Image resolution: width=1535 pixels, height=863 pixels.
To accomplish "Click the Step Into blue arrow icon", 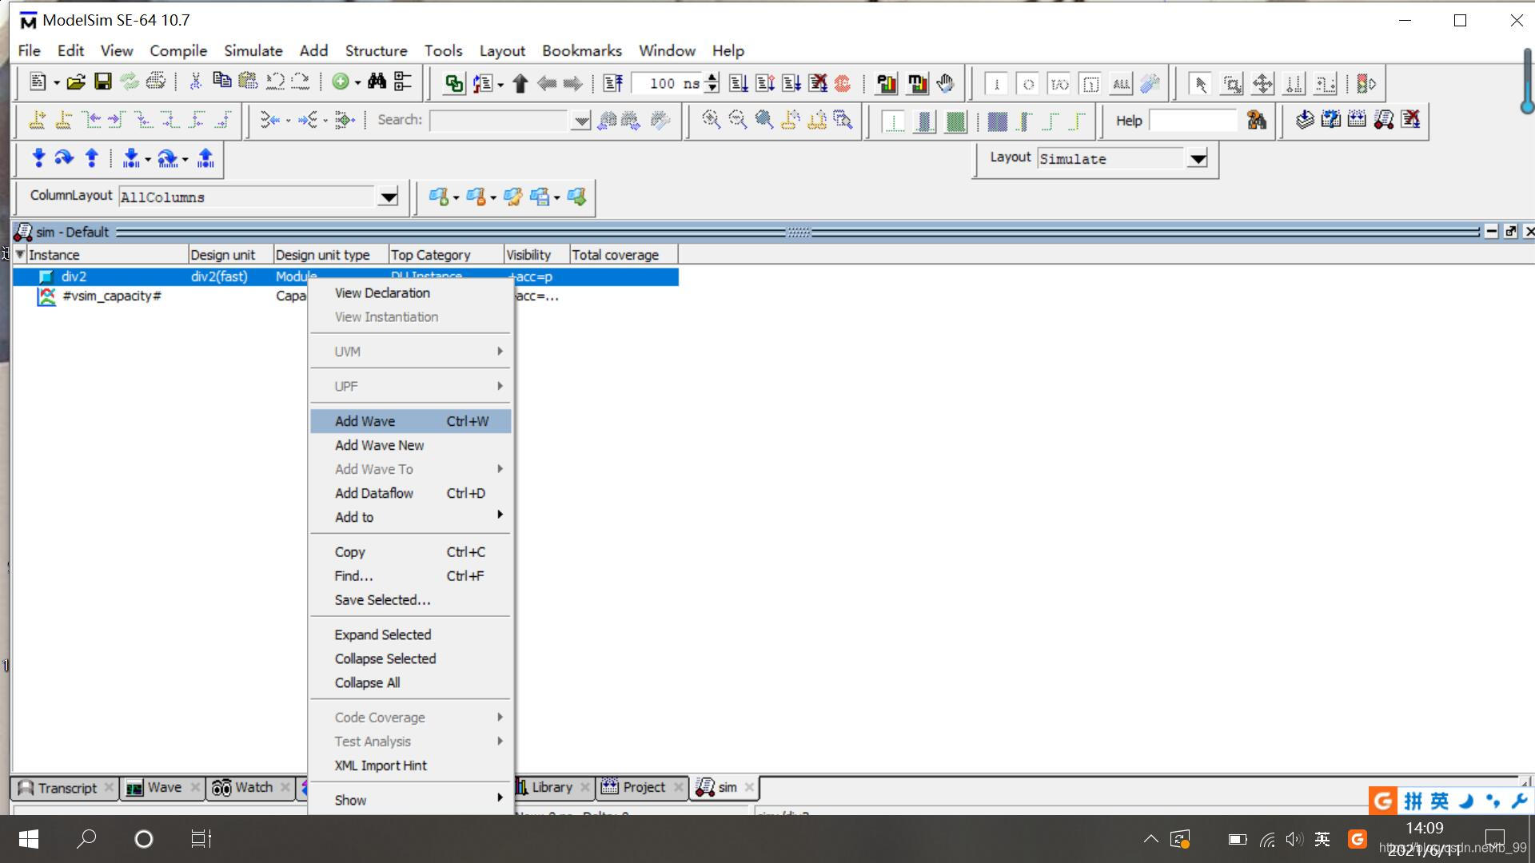I will (38, 158).
